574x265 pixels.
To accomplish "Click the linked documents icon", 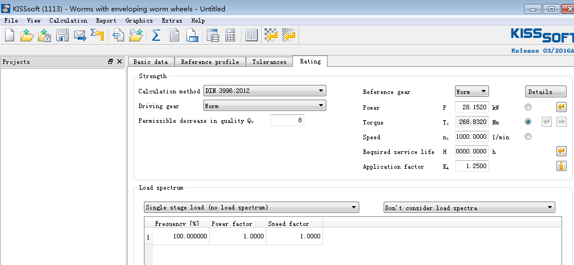I will 118,36.
